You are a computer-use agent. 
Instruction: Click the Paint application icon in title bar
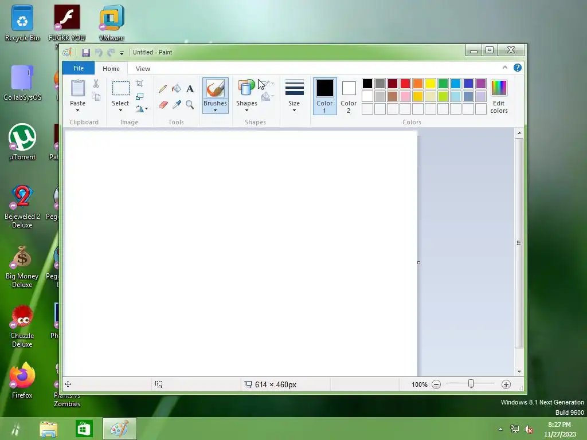(67, 52)
